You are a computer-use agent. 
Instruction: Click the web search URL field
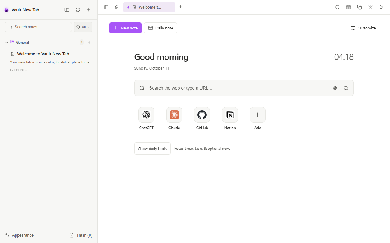[244, 88]
